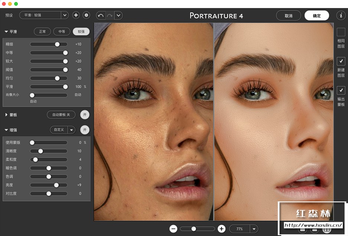Click the 阈值 slider handle
This screenshot has height=236, width=348.
click(65, 70)
